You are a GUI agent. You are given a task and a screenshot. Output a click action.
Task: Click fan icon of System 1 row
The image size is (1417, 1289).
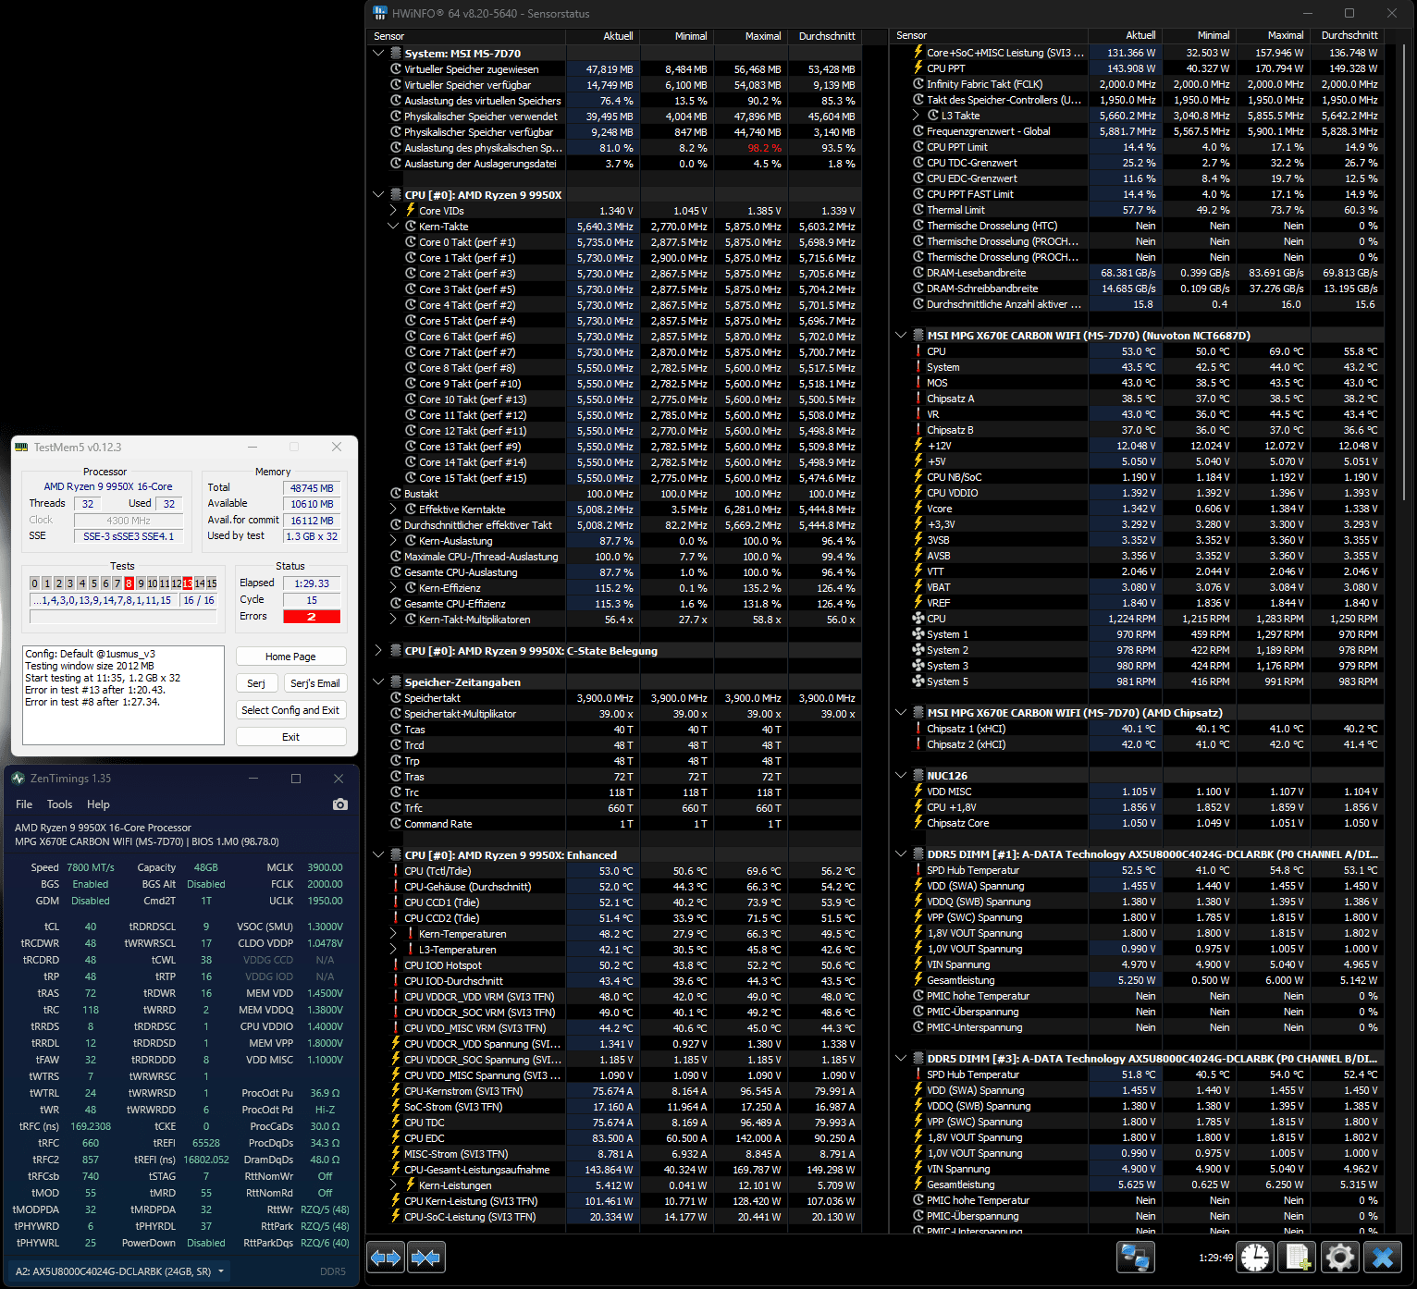click(x=918, y=634)
